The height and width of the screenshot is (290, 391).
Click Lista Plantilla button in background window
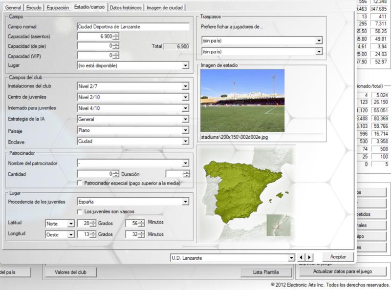coord(266,272)
